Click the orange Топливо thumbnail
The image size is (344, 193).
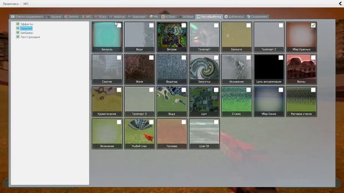coord(172,133)
